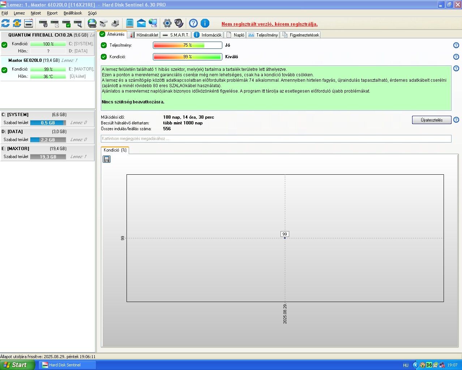Click the loudspeaker sound toolbar icon

click(x=179, y=23)
